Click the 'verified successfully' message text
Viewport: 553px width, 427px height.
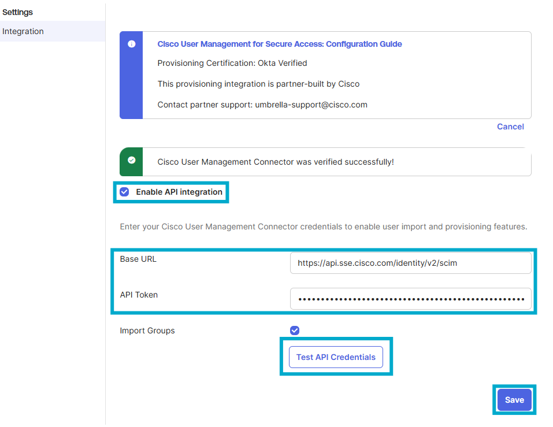[276, 162]
